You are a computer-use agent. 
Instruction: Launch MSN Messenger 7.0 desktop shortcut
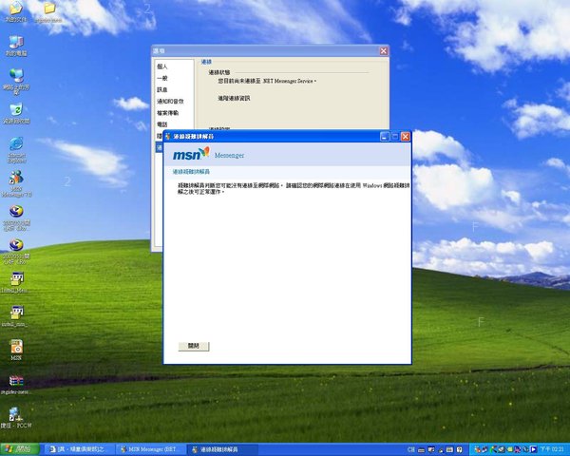point(16,183)
